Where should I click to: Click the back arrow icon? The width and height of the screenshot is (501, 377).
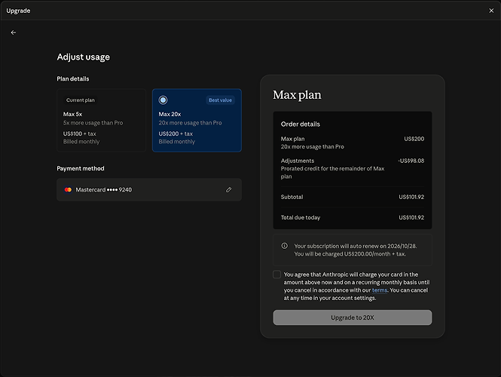pos(14,32)
